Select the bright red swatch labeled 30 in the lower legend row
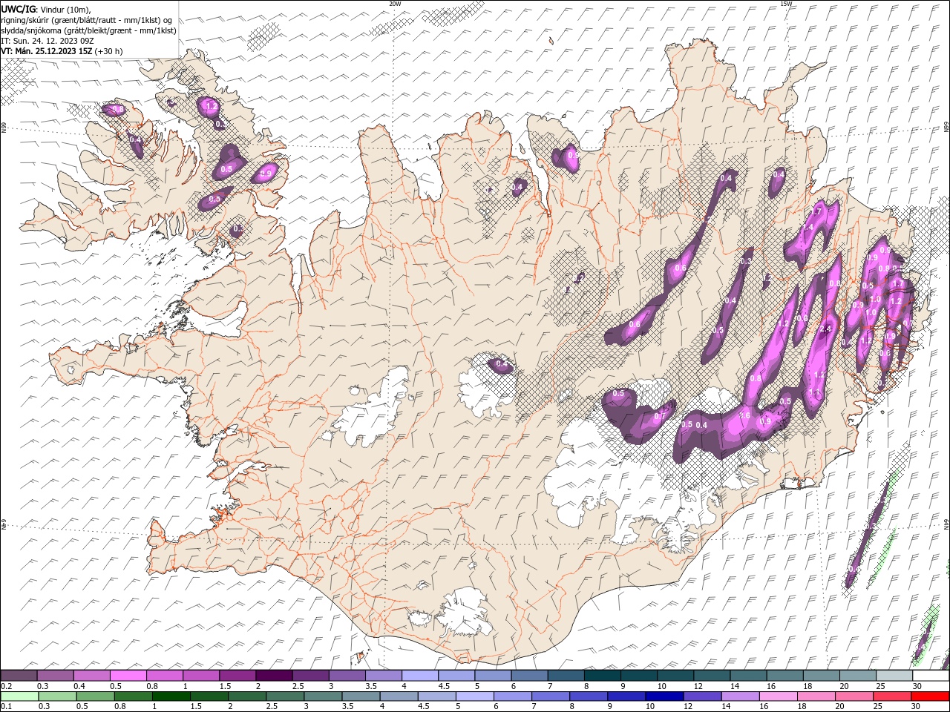This screenshot has height=712, width=950. [931, 696]
